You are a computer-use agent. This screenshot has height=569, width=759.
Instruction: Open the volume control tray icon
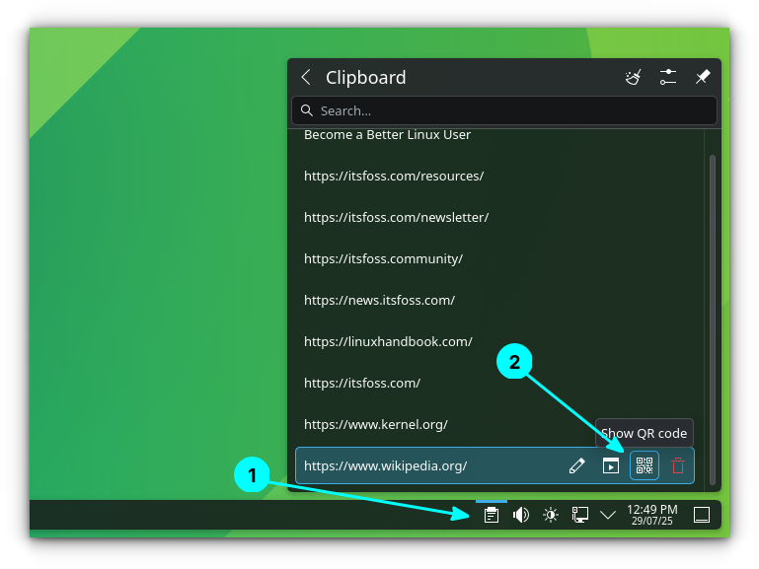pyautogui.click(x=521, y=515)
